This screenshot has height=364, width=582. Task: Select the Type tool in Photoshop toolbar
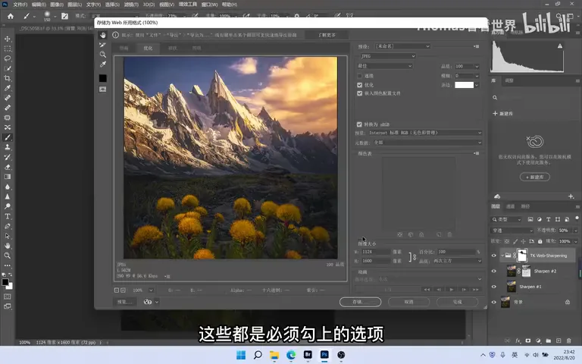[8, 216]
